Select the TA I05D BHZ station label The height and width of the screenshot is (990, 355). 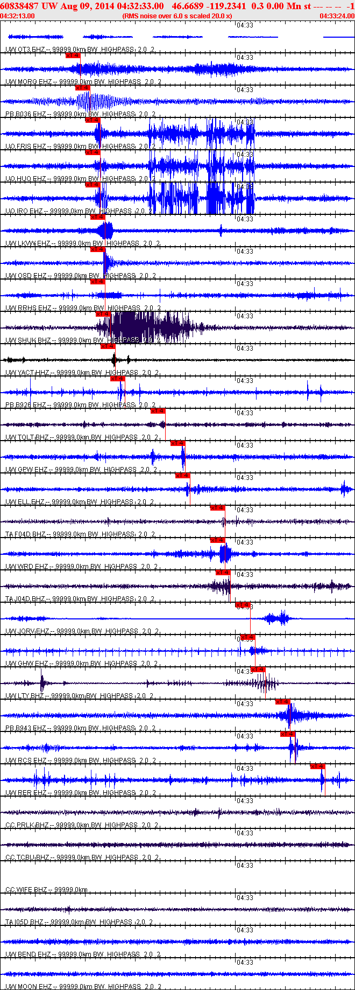click(x=25, y=922)
